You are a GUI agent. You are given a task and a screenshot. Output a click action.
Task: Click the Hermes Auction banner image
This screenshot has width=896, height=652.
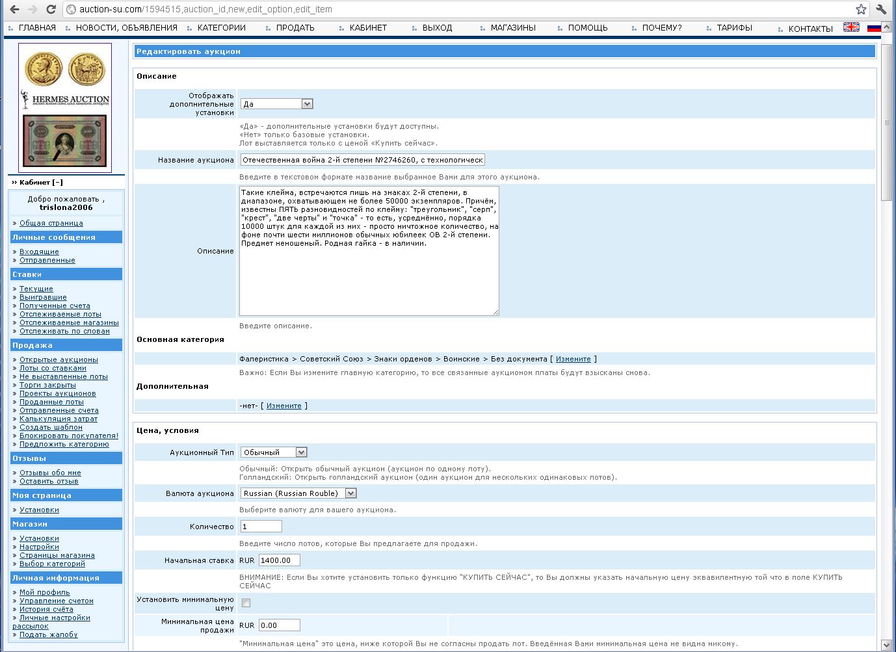pyautogui.click(x=65, y=107)
